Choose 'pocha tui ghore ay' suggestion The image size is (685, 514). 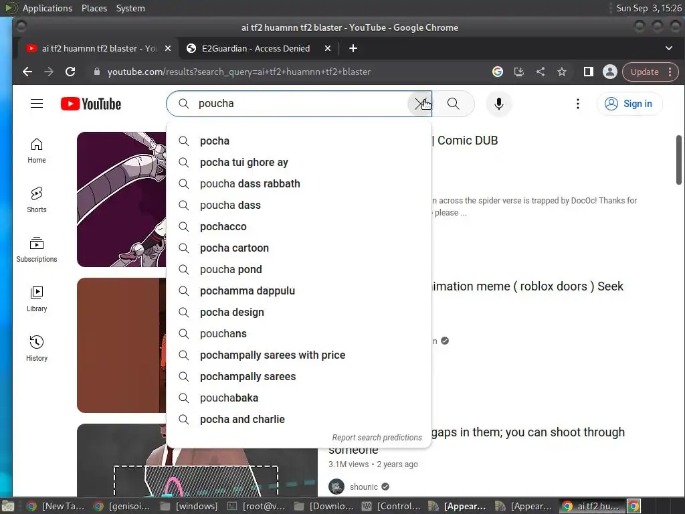[x=299, y=162]
